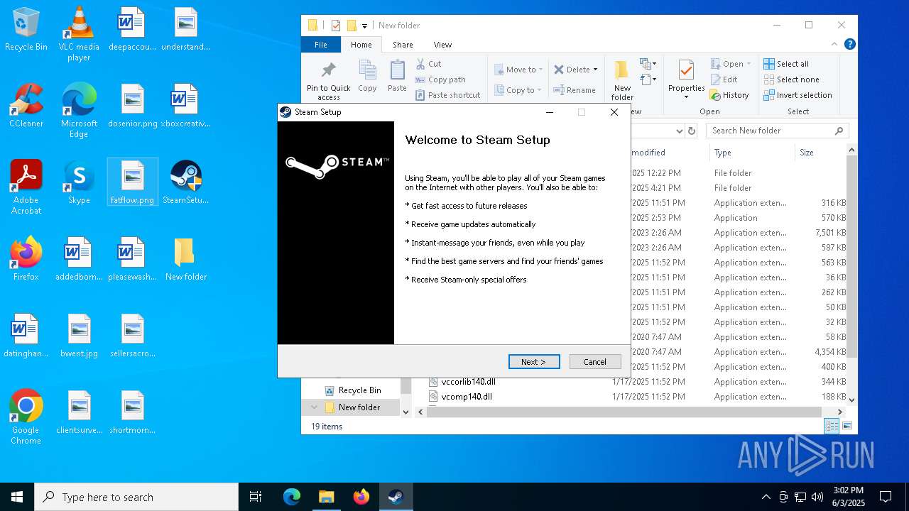Open the volume control tray icon

tap(817, 497)
